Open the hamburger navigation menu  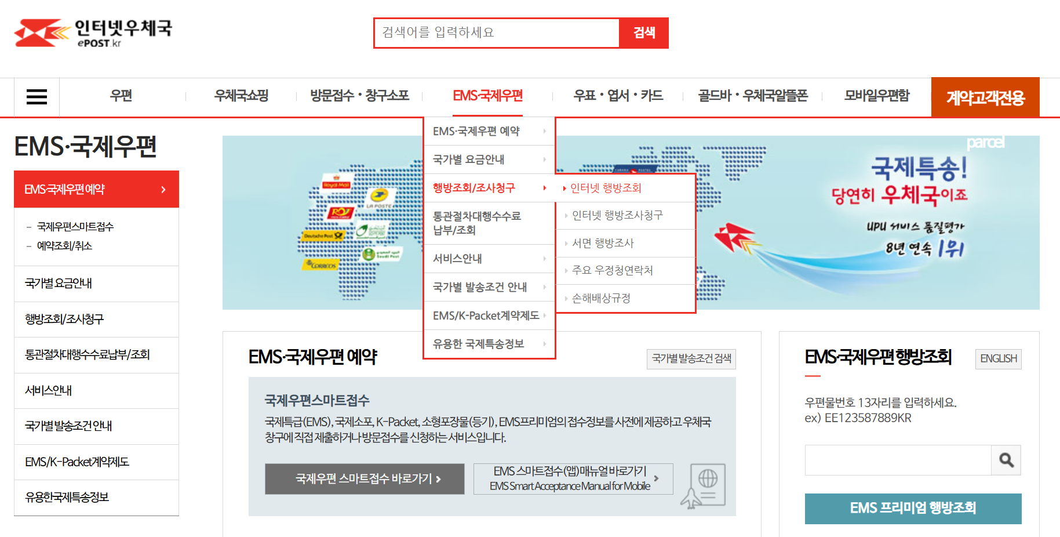pos(36,97)
